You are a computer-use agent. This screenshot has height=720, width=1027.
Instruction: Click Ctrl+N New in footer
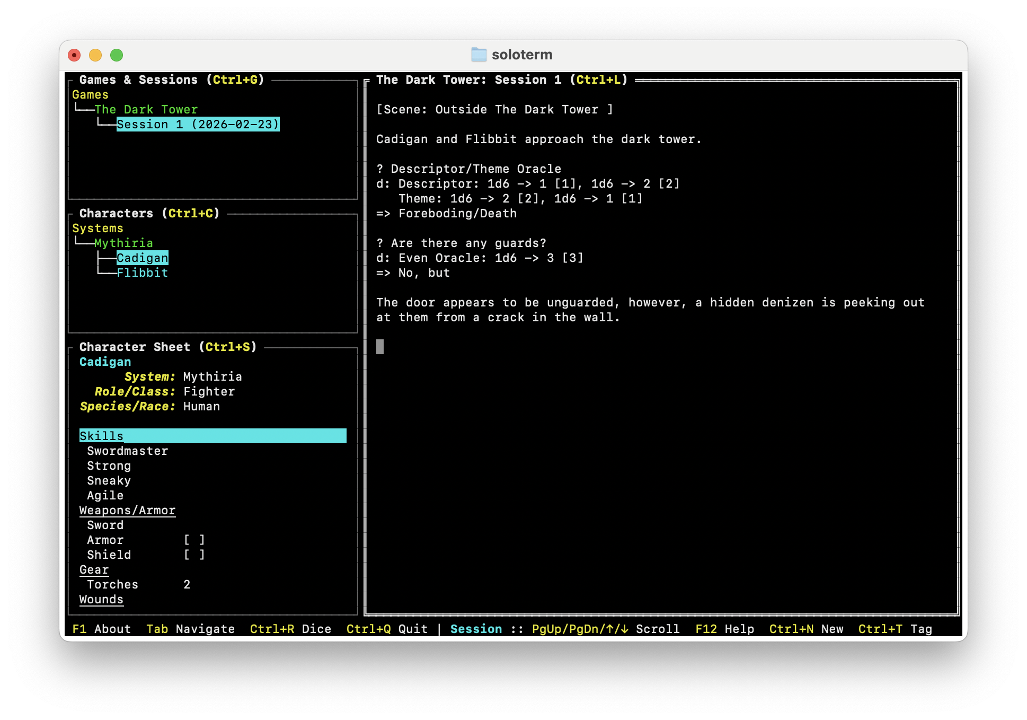click(x=806, y=629)
